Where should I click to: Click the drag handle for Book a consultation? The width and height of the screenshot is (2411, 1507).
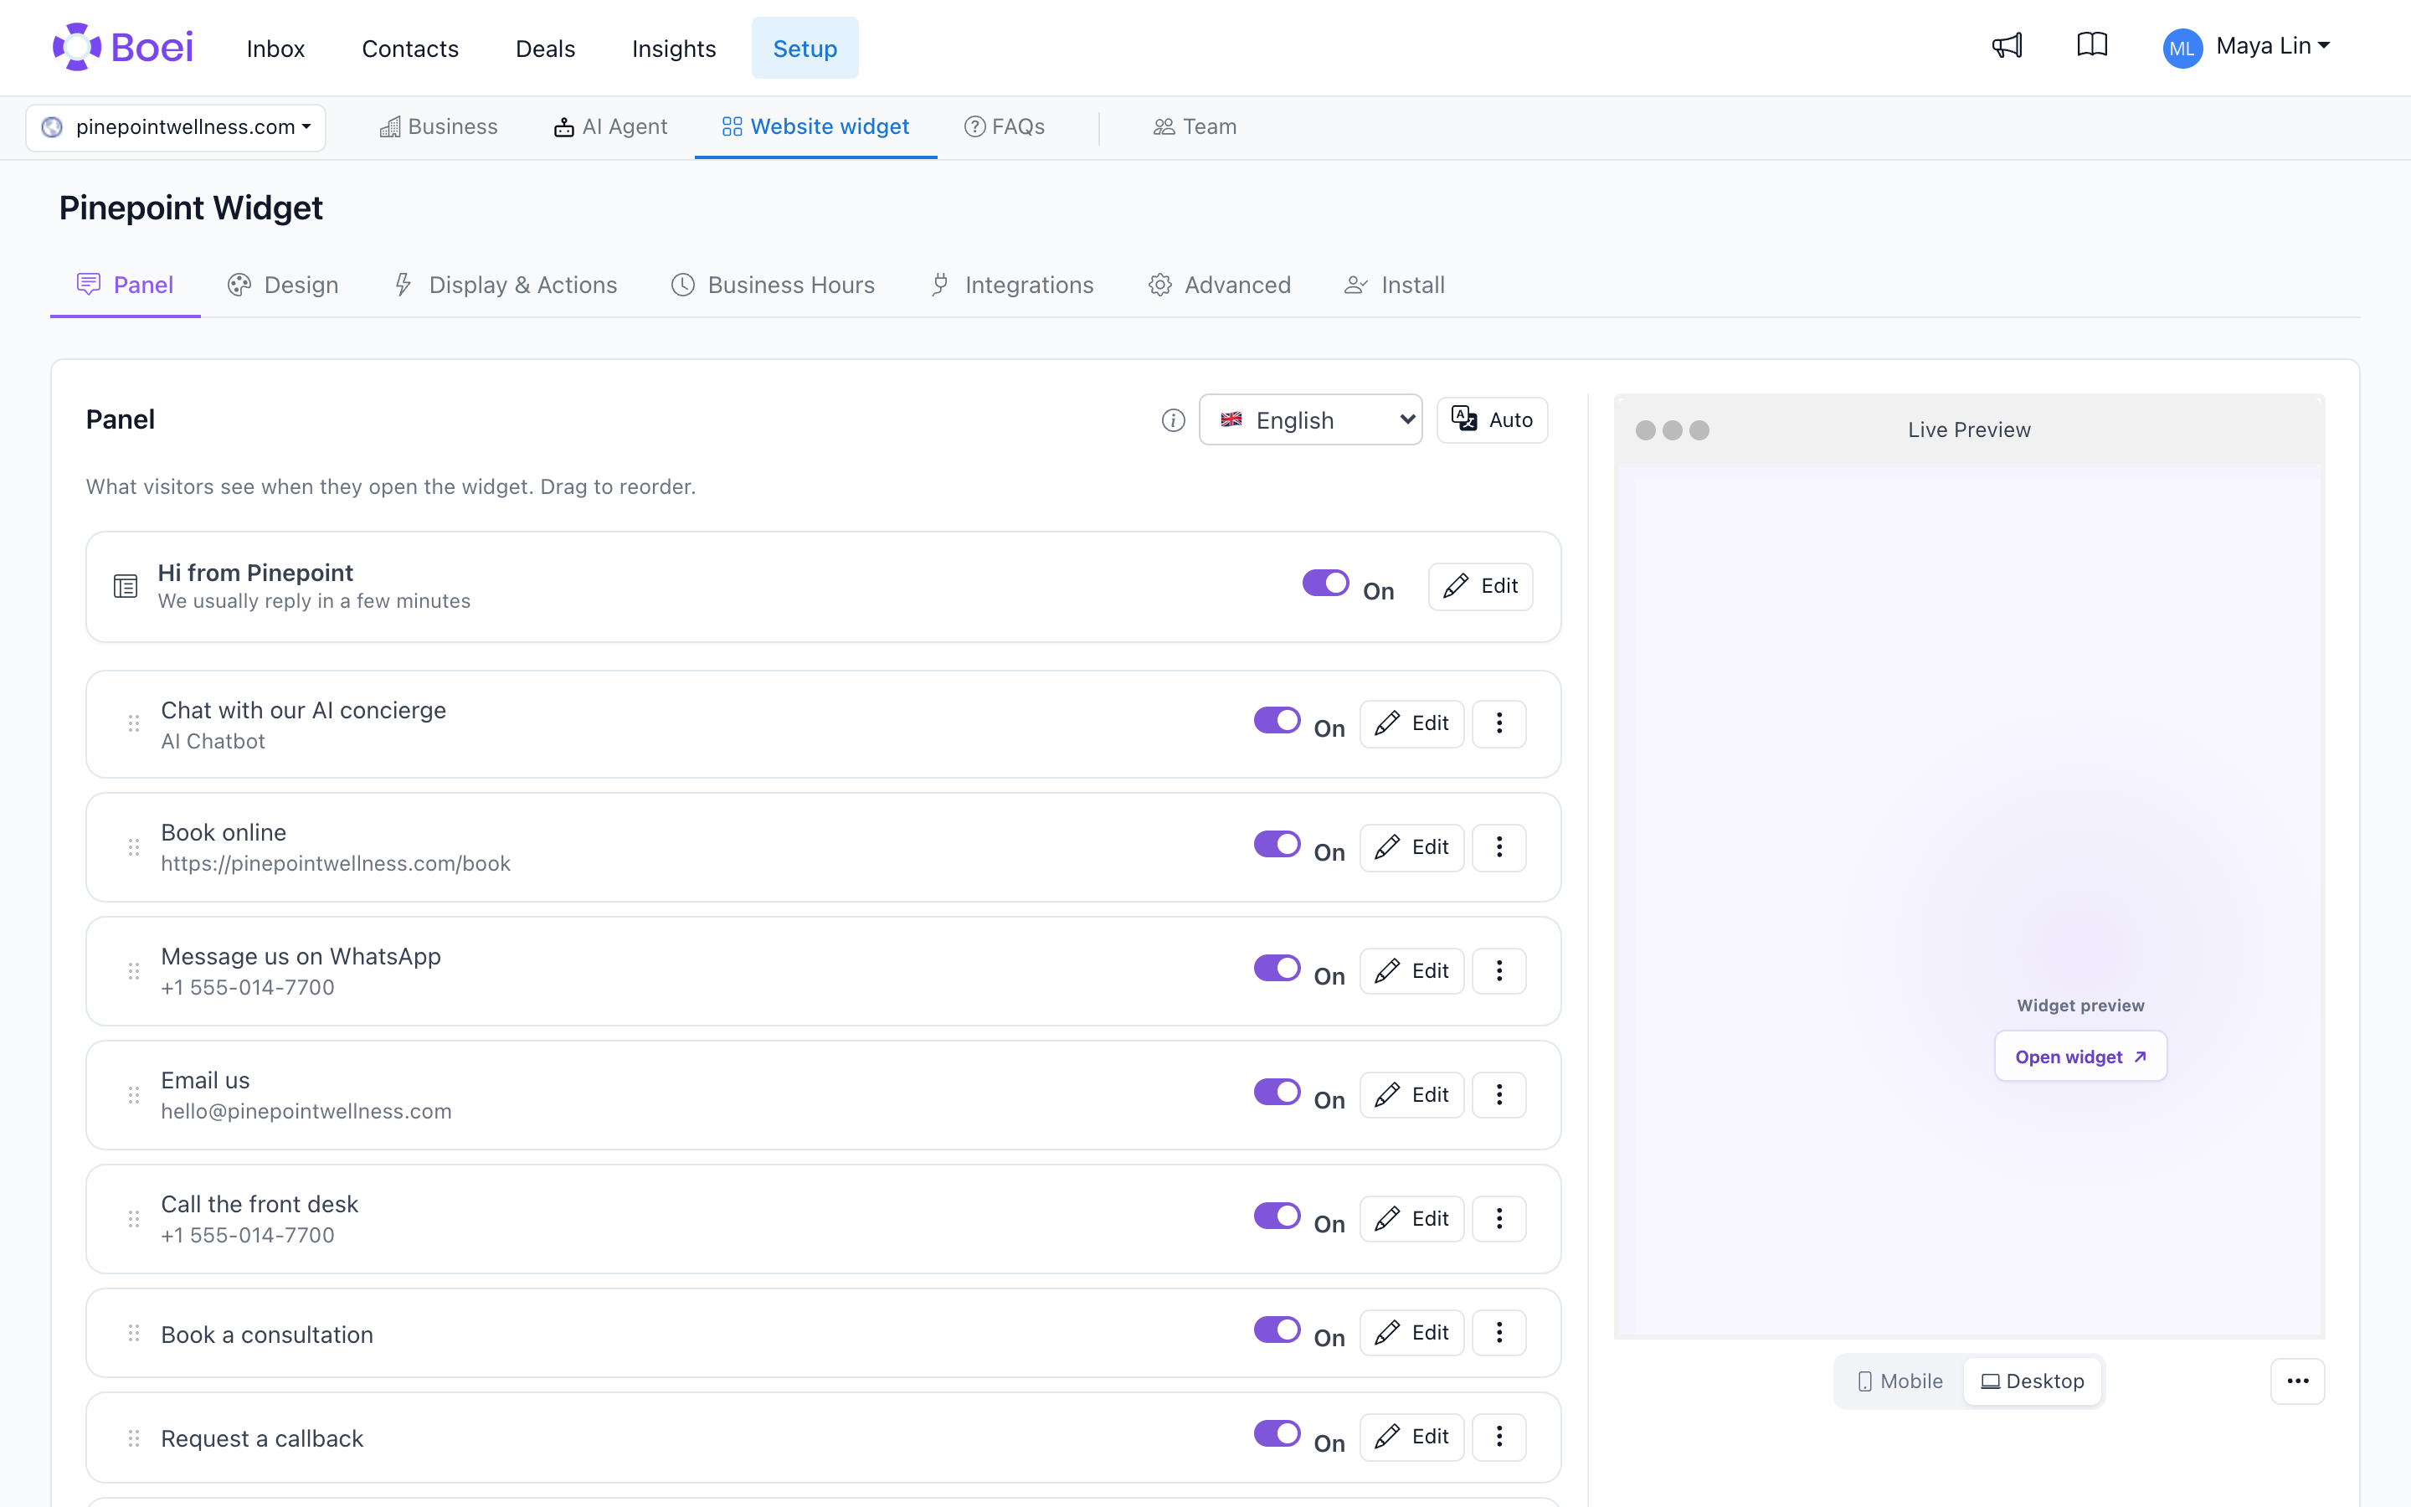point(133,1333)
